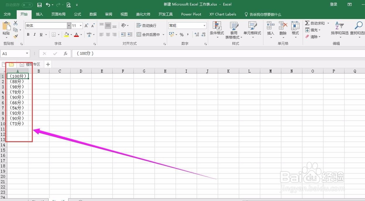This screenshot has width=365, height=201.
Task: Increase the indent
Action: coord(130,34)
